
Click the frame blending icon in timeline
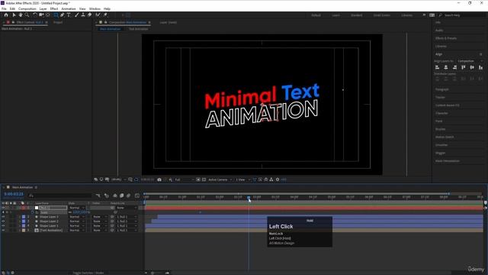(x=122, y=196)
